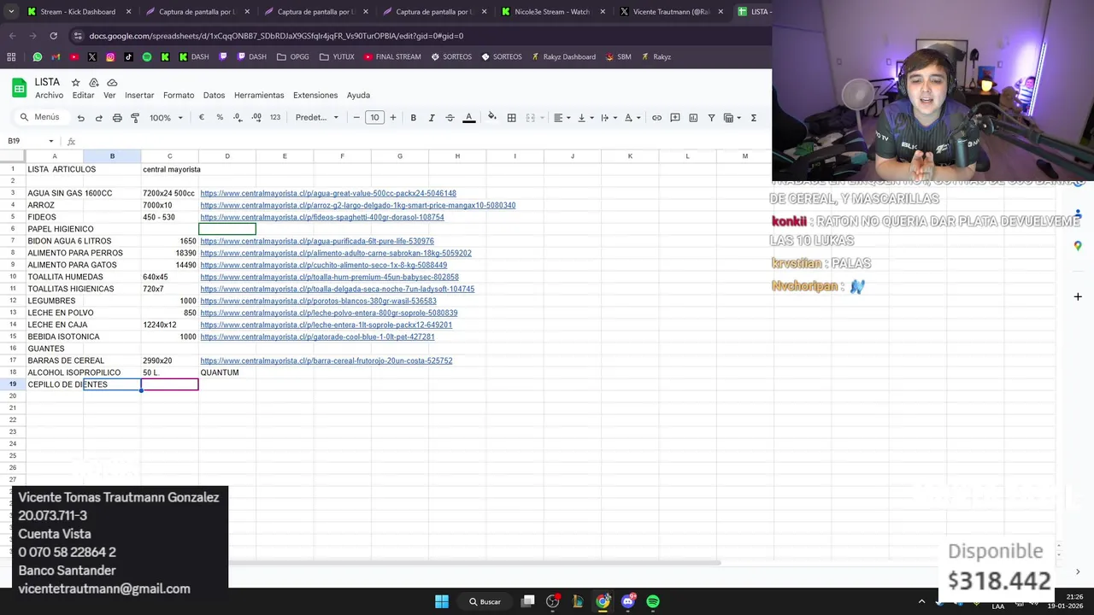Open the fideos-spaghetti-400gr link
The height and width of the screenshot is (615, 1094).
[x=321, y=217]
